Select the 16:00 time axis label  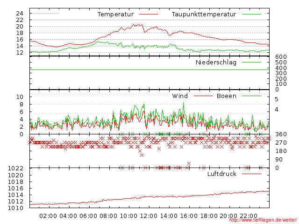coord(189,216)
